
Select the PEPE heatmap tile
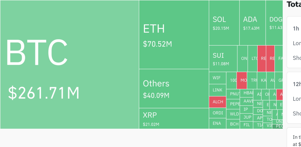(233, 104)
